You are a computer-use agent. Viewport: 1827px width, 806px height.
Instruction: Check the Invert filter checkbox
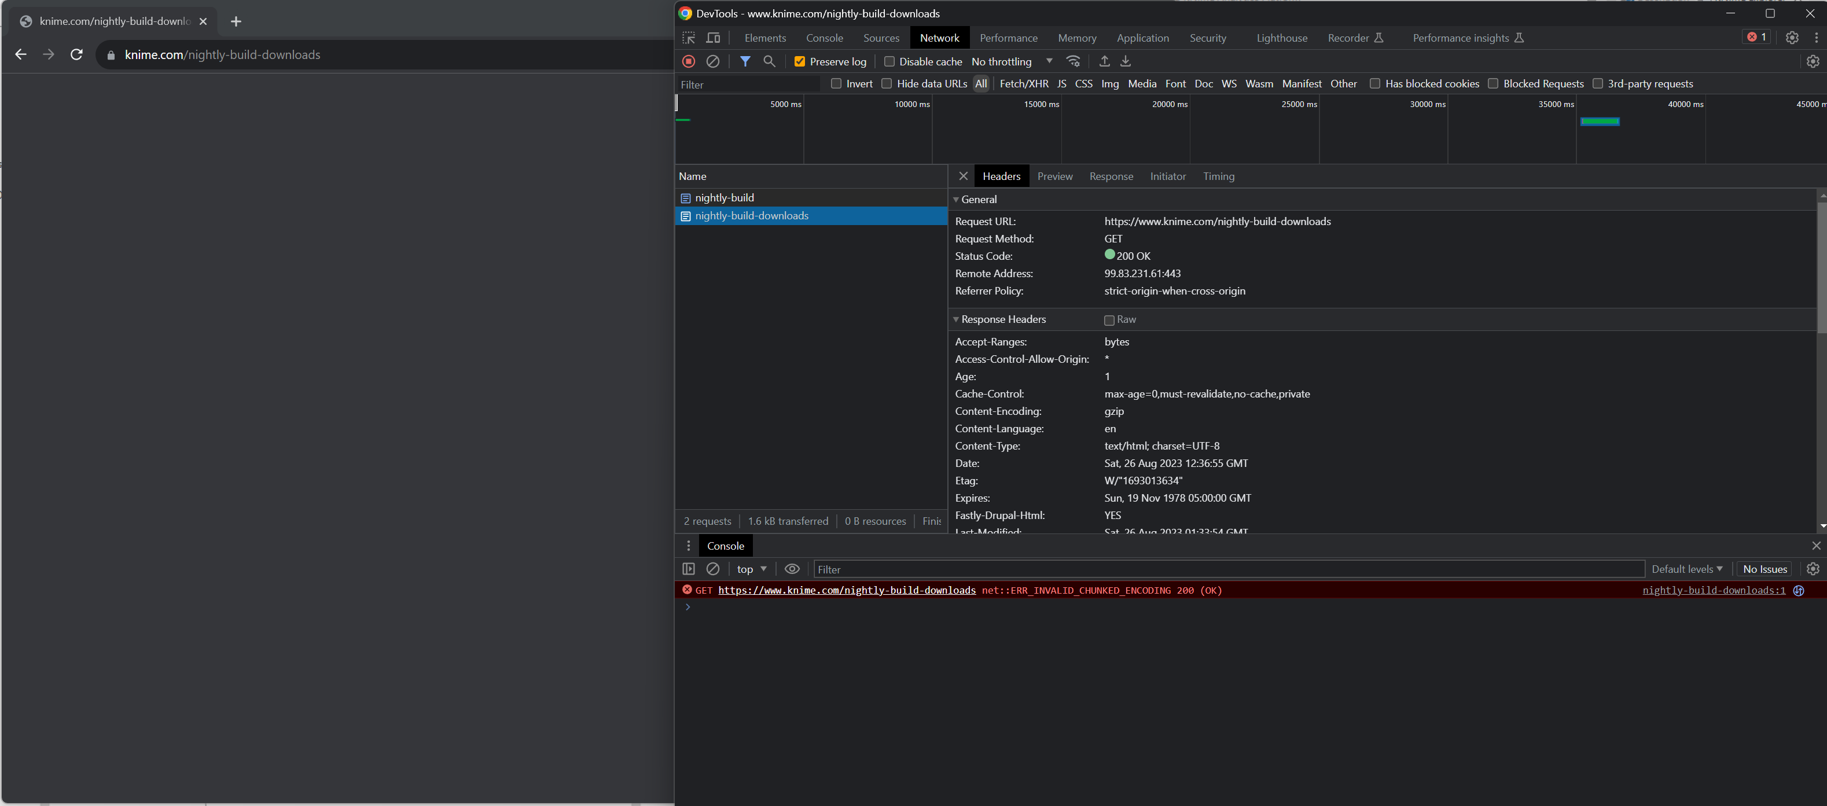[x=836, y=84]
